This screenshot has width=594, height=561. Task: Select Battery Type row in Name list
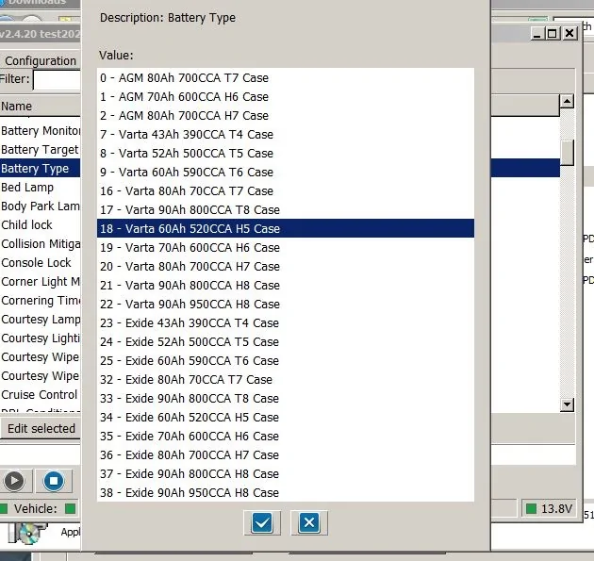coord(41,168)
